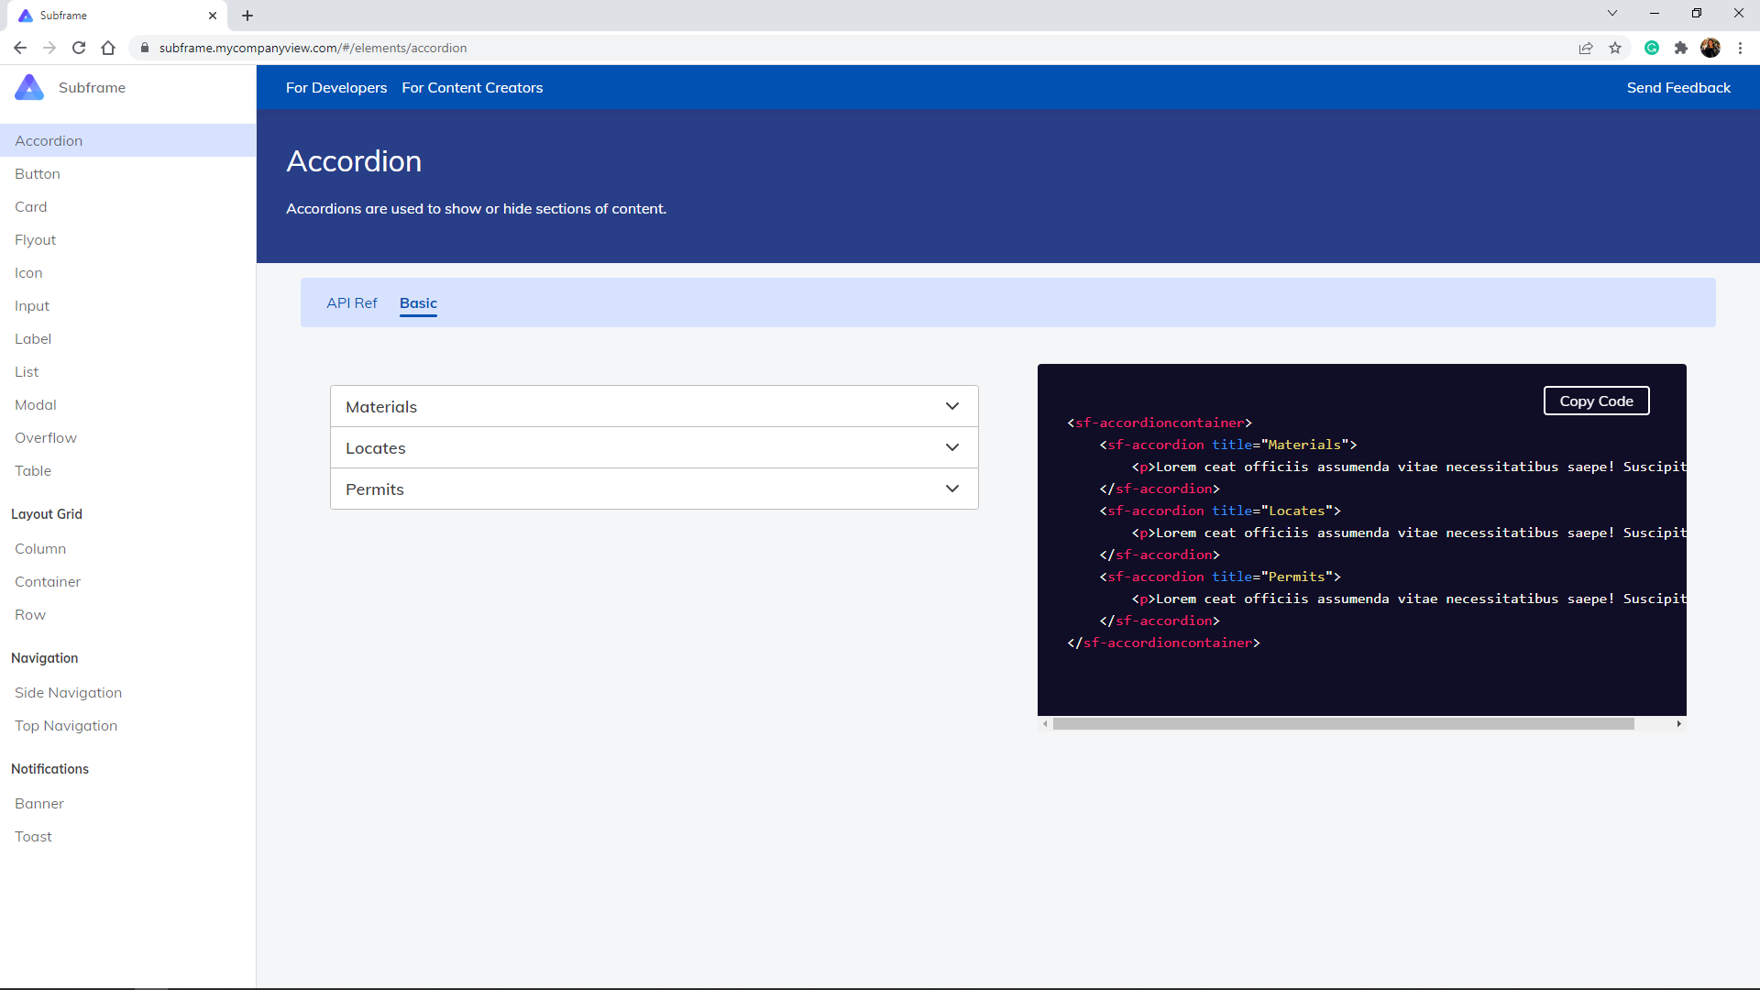Click the code scrollbar left arrow
This screenshot has height=990, width=1760.
tap(1045, 724)
